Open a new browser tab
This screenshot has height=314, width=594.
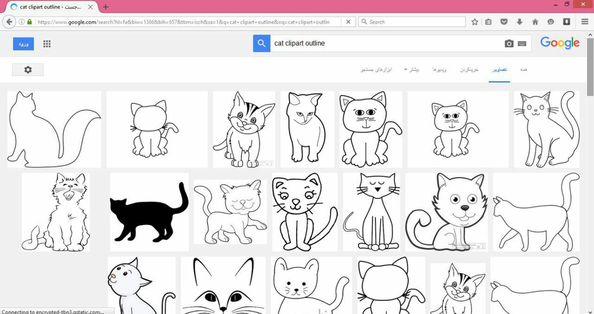click(x=106, y=7)
